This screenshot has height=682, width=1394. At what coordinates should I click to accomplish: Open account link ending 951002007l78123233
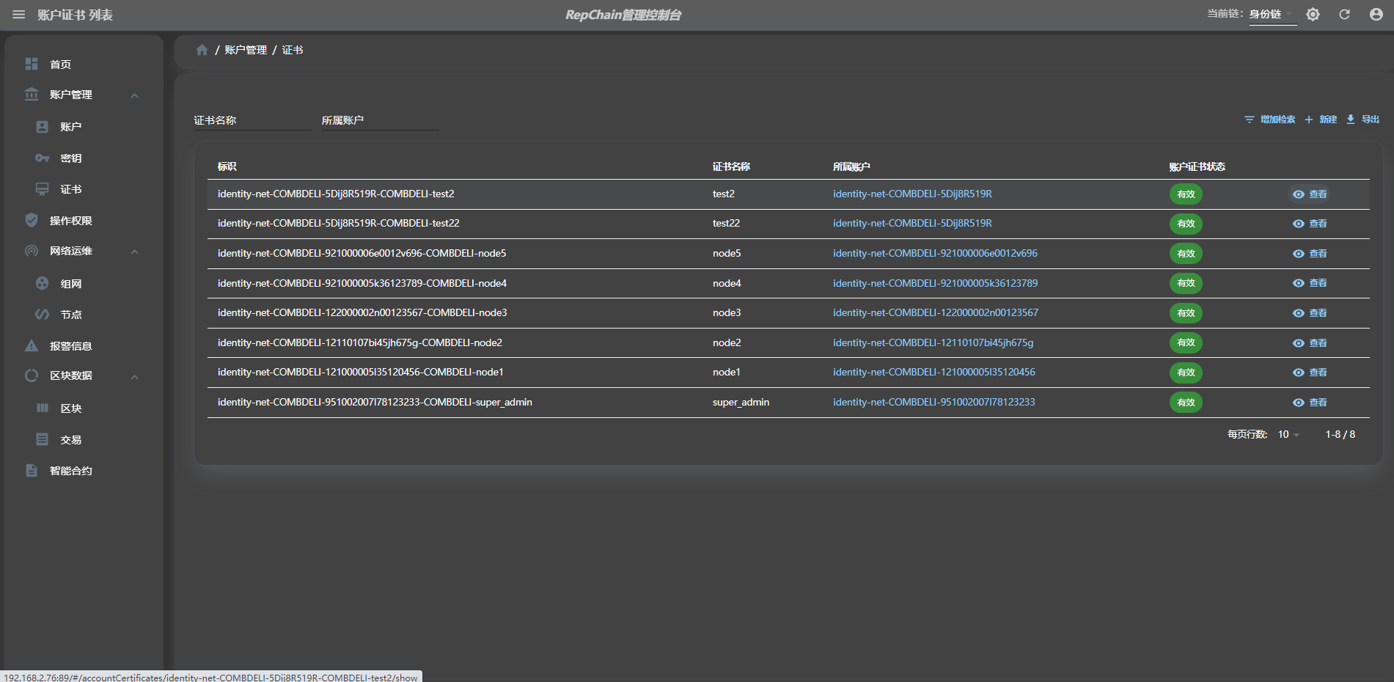point(934,402)
